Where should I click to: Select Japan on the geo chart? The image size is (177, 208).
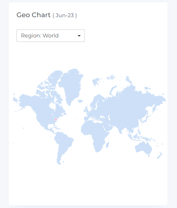145,120
